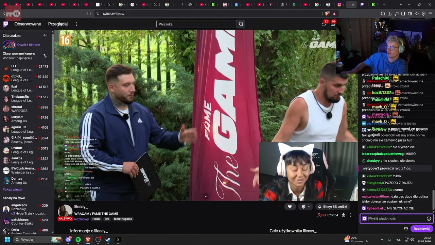The image size is (435, 245).
Task: Open Dantes channel in sidebar
Action: click(26, 181)
